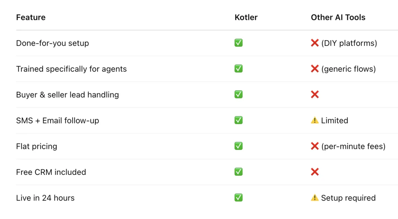Click the green checkmark for Free CRM included
The height and width of the screenshot is (219, 398).
238,172
